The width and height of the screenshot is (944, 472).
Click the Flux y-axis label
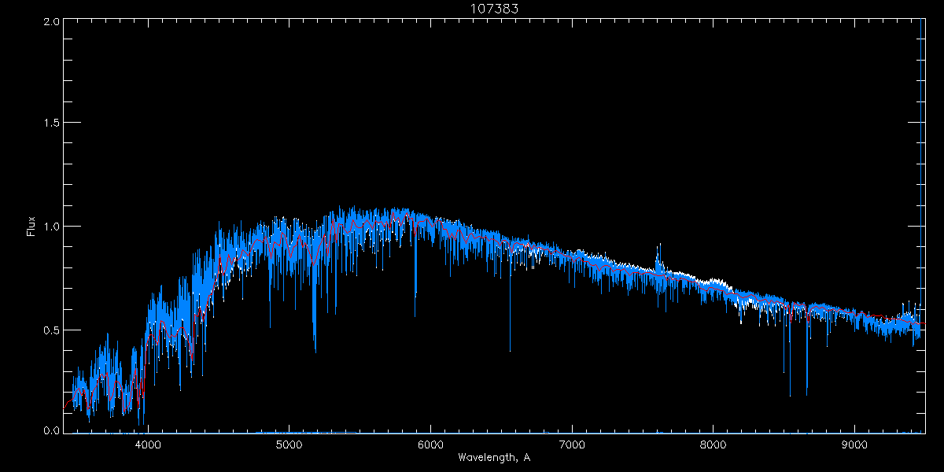[31, 227]
